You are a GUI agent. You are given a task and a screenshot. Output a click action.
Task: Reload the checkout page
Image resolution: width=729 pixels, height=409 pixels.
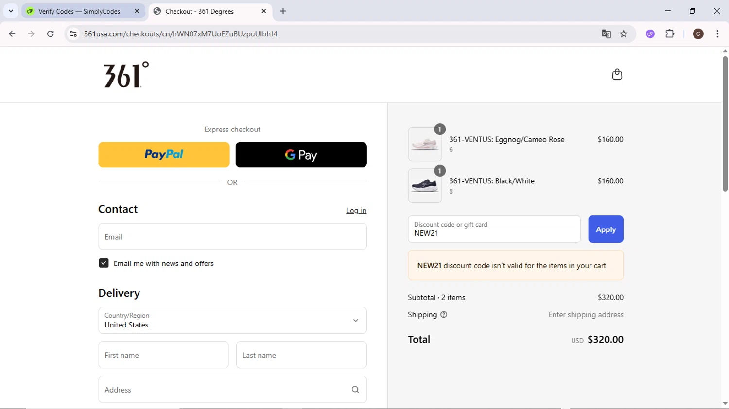click(51, 34)
